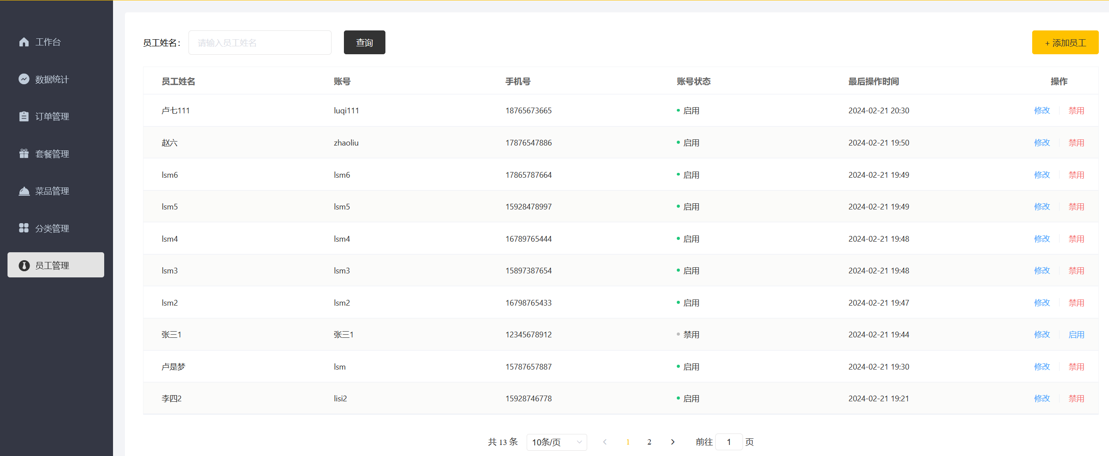This screenshot has width=1109, height=456.
Task: Click employee name 卢是梦
Action: (x=174, y=367)
